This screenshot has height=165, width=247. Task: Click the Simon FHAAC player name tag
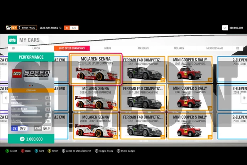tap(27, 28)
